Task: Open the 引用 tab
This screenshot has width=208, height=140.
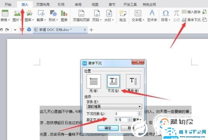Action: 61,5
